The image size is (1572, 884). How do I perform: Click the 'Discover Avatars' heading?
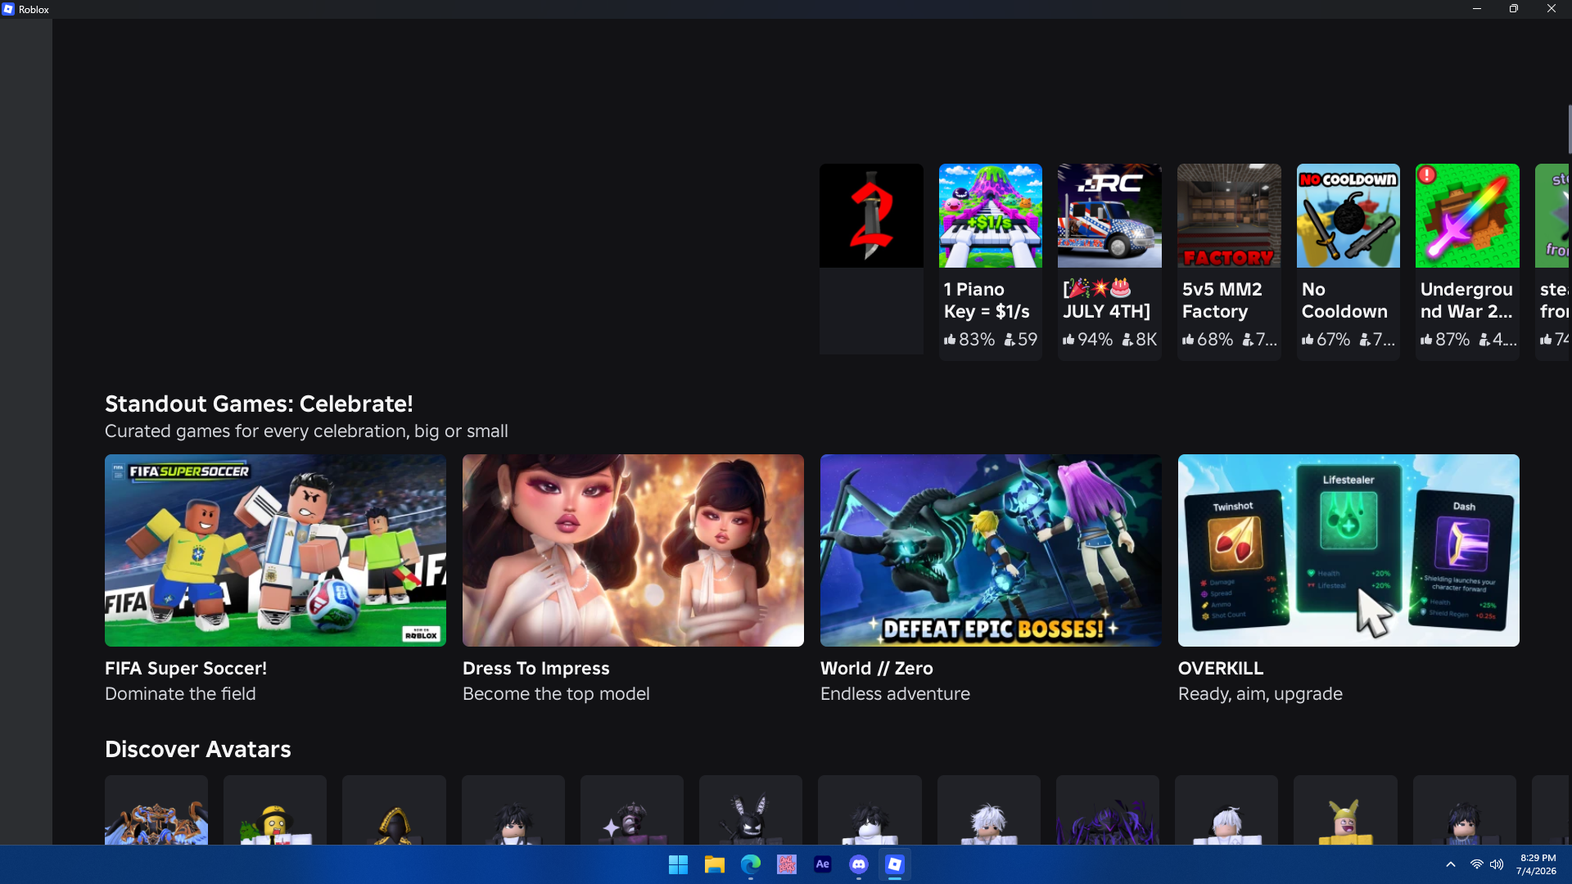pyautogui.click(x=198, y=749)
